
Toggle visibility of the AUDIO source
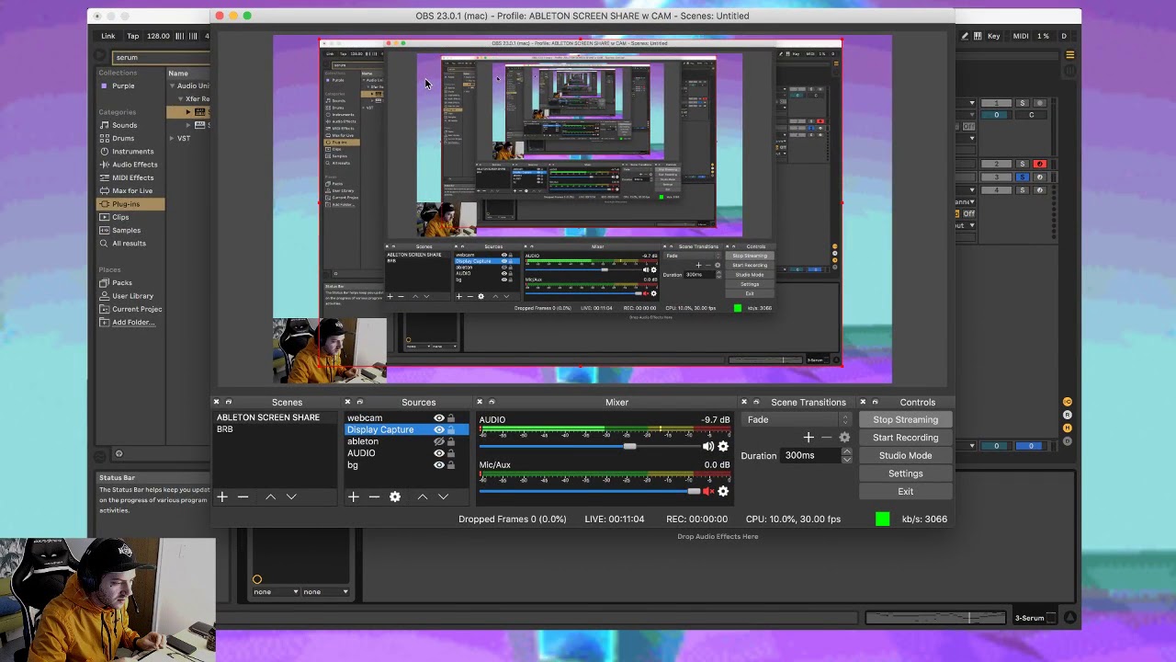(438, 453)
